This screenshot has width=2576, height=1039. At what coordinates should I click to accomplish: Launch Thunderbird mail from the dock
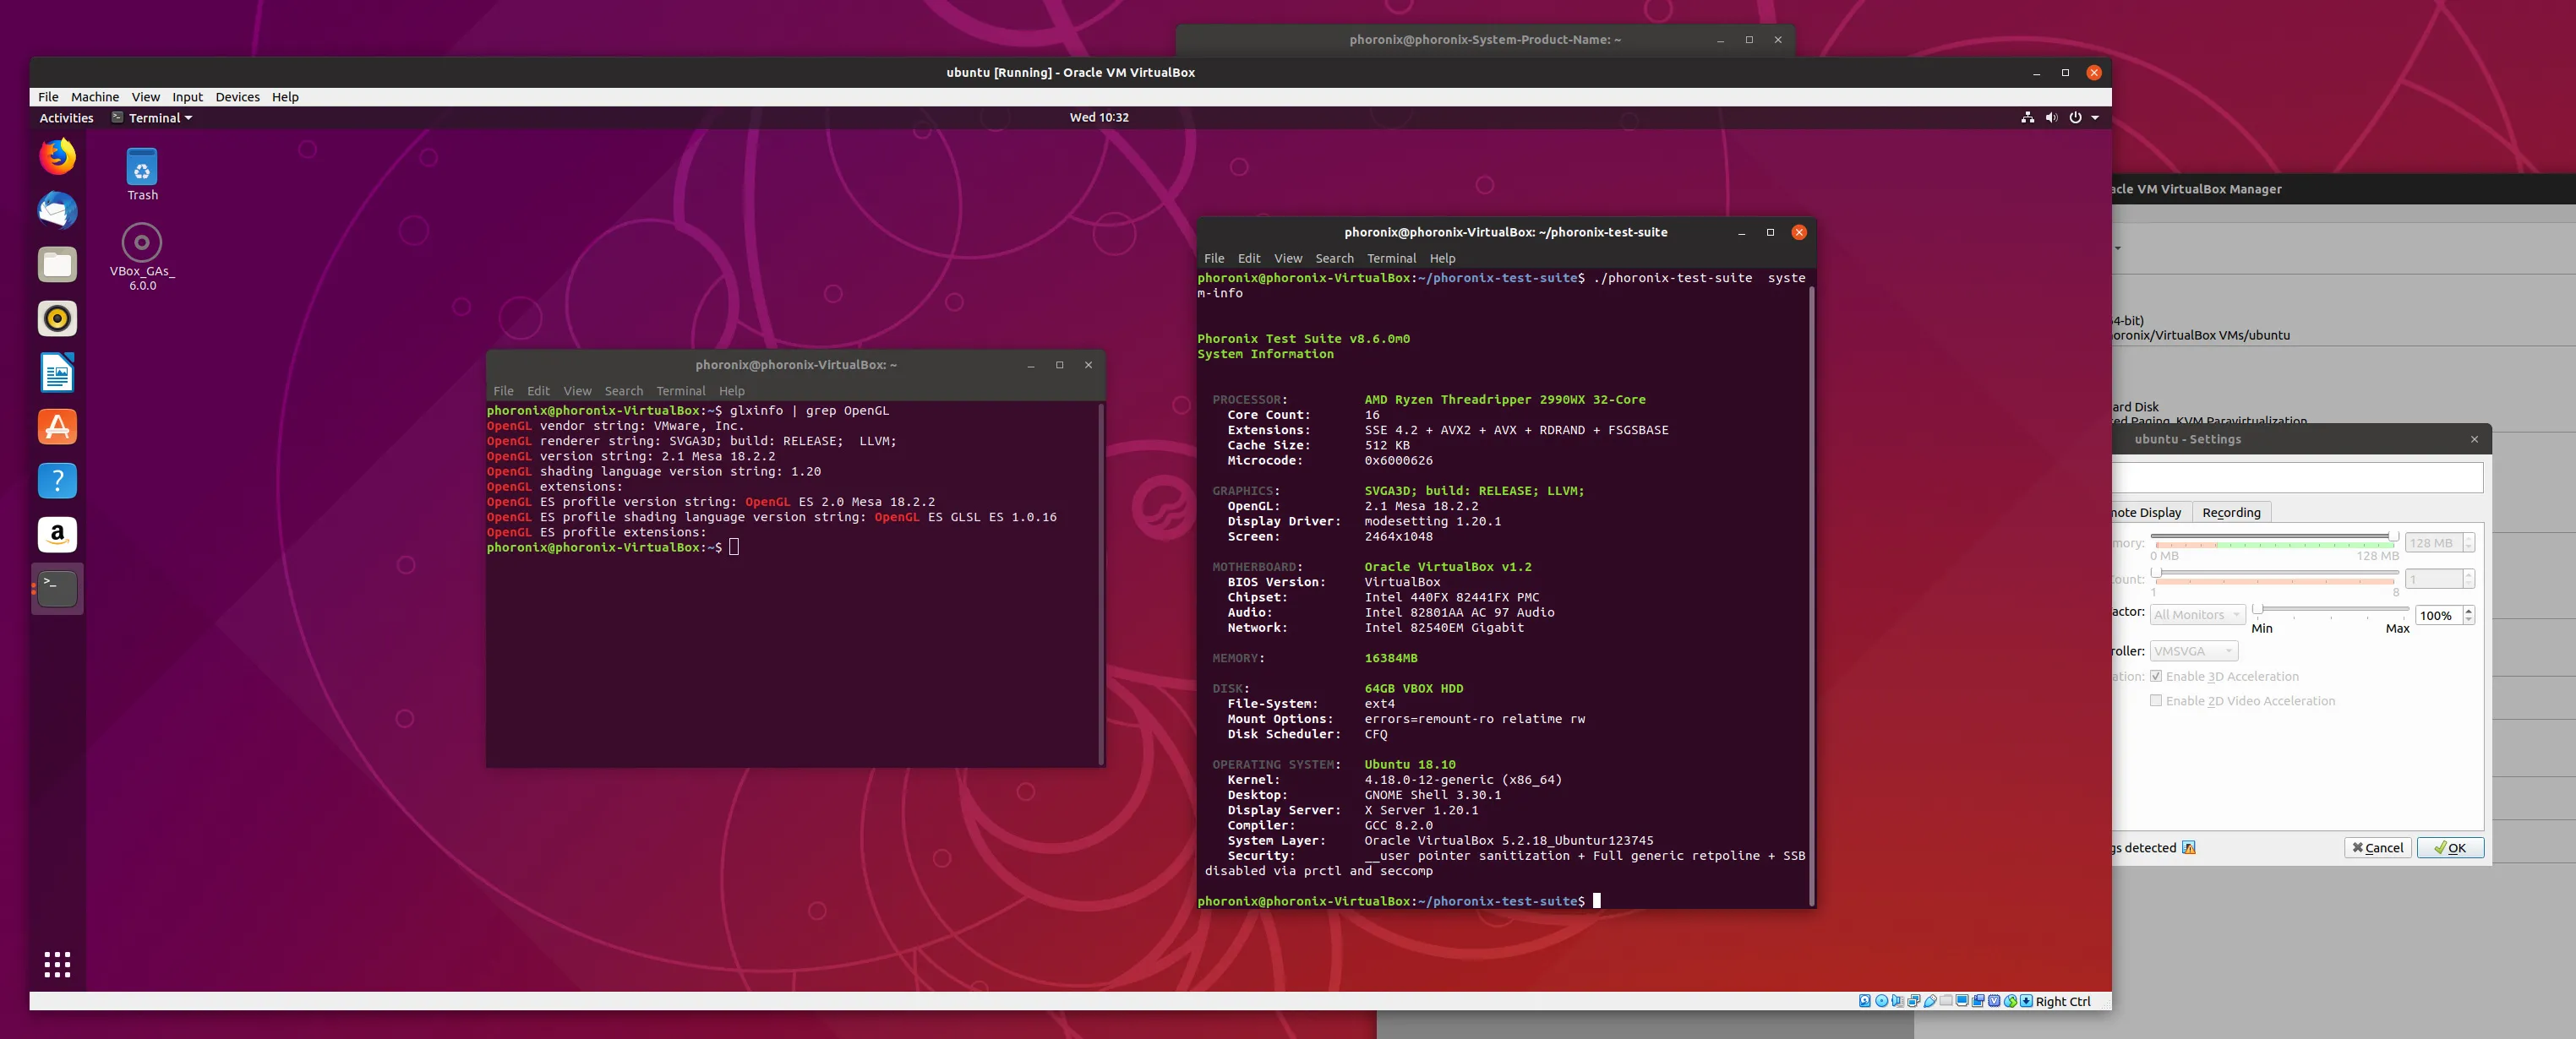pyautogui.click(x=57, y=211)
